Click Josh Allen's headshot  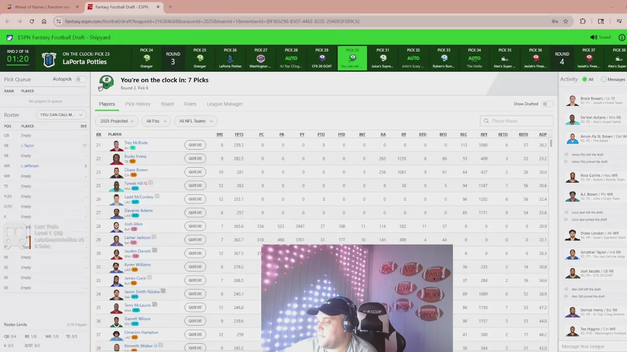click(x=116, y=226)
